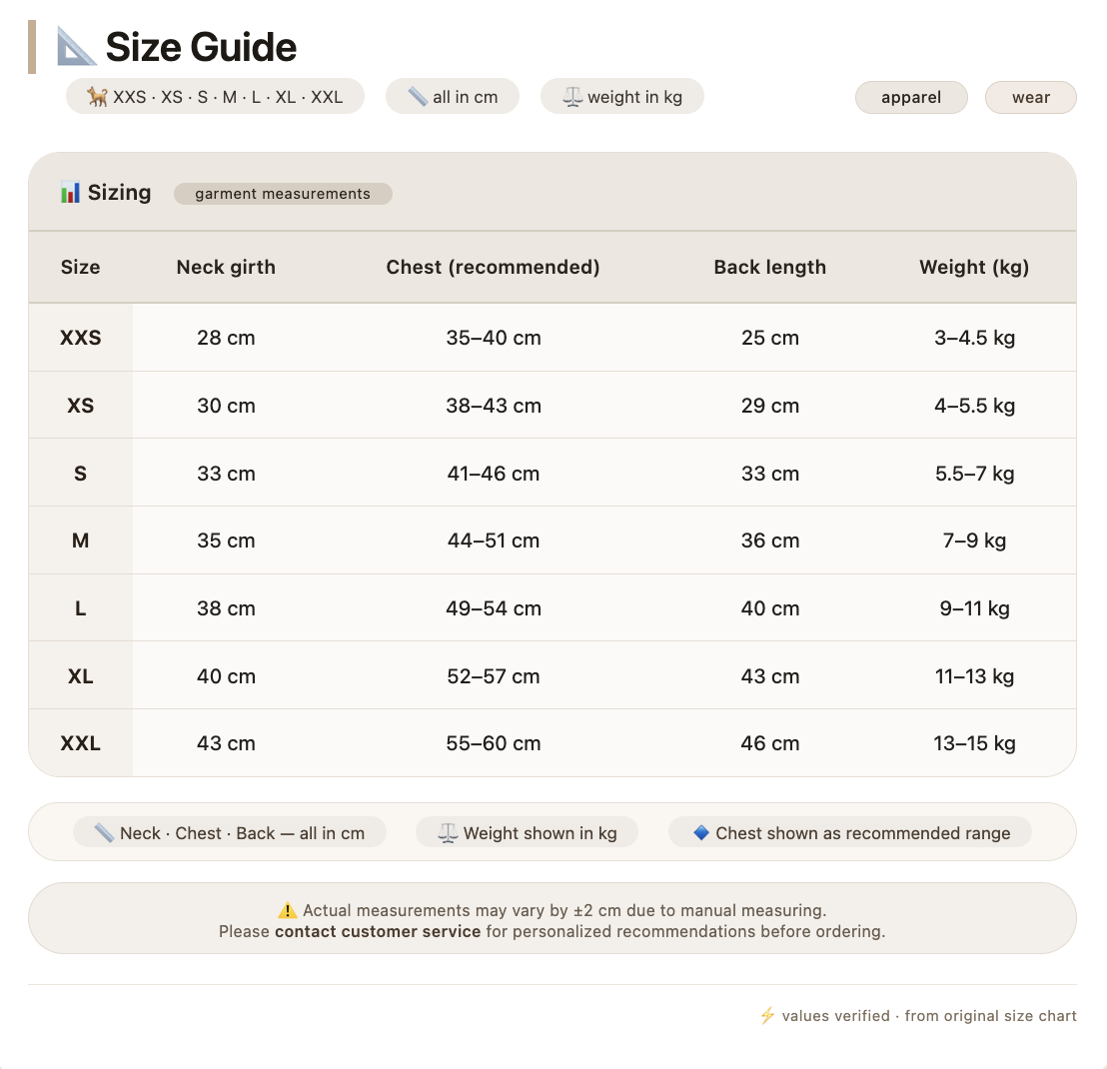Click the dog icon in sizes pill
This screenshot has height=1069, width=1107.
(98, 97)
